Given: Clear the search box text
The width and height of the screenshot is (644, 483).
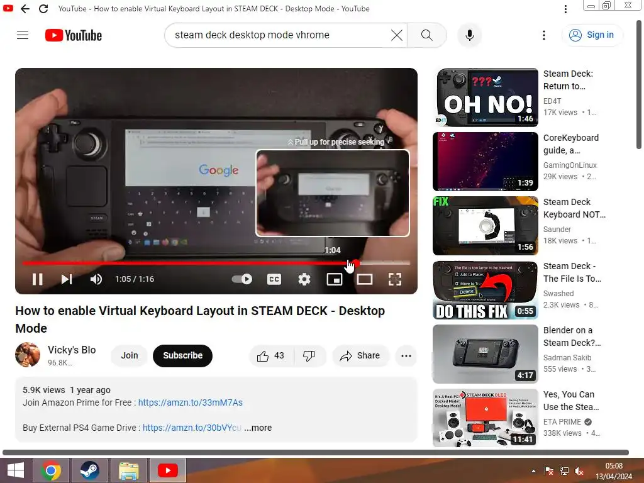Looking at the screenshot, I should click(397, 35).
